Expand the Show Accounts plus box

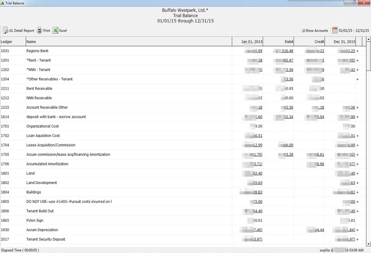coord(303,31)
